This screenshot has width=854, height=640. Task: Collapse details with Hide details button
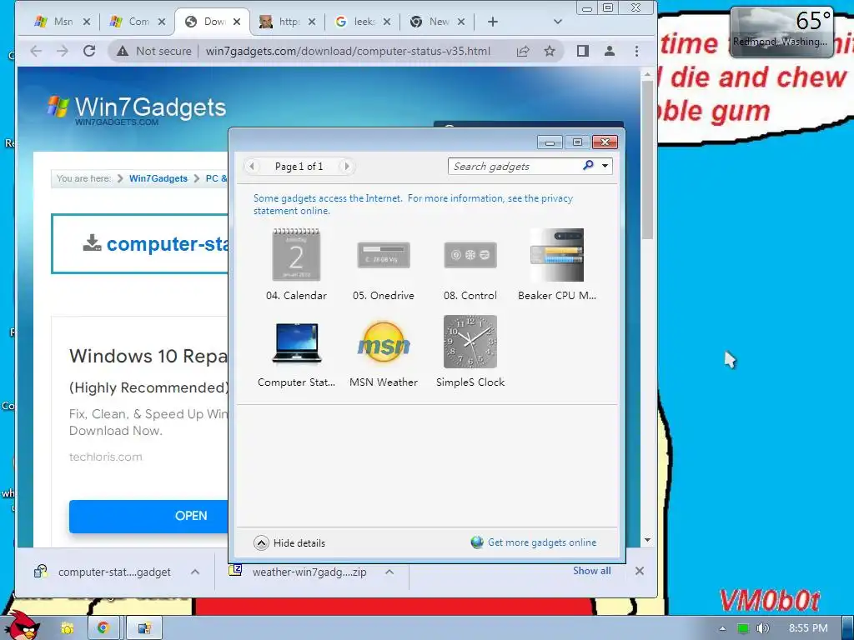tap(289, 542)
